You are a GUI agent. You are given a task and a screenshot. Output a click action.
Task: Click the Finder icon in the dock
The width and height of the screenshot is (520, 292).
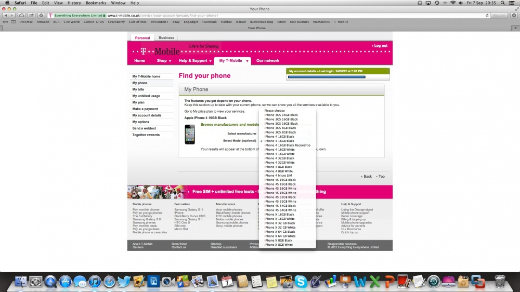(x=21, y=282)
